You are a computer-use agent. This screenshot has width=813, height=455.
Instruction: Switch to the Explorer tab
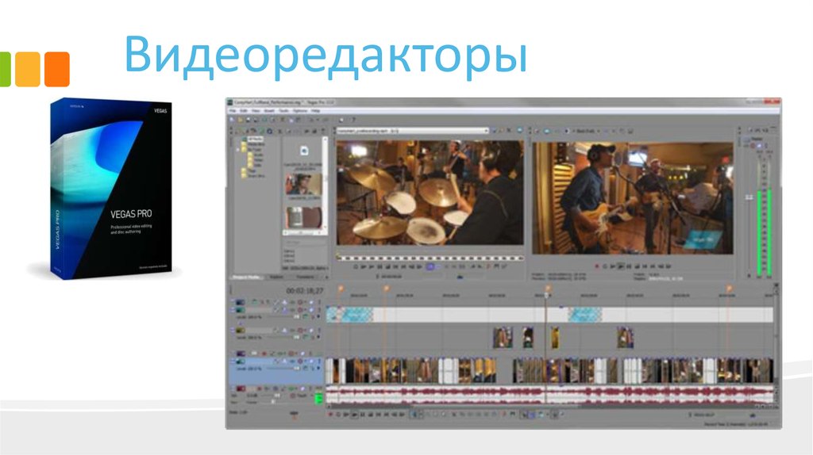275,277
